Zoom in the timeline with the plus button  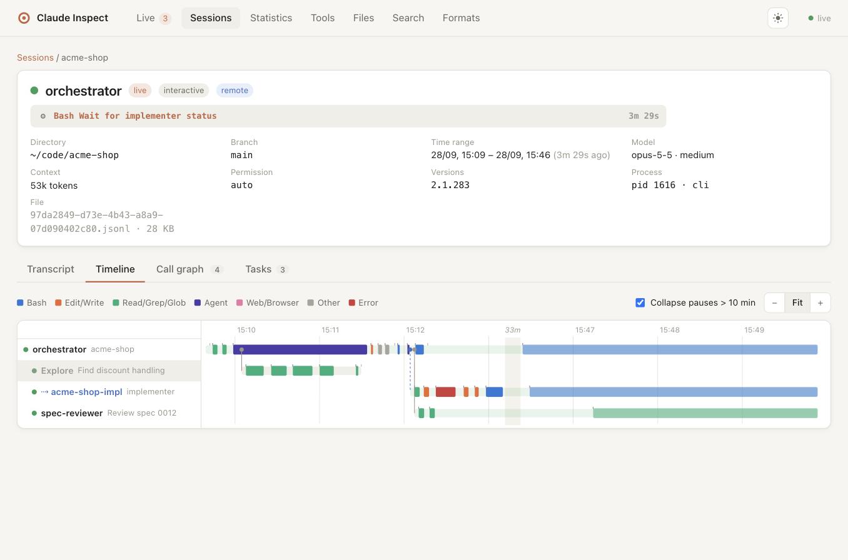tap(820, 303)
